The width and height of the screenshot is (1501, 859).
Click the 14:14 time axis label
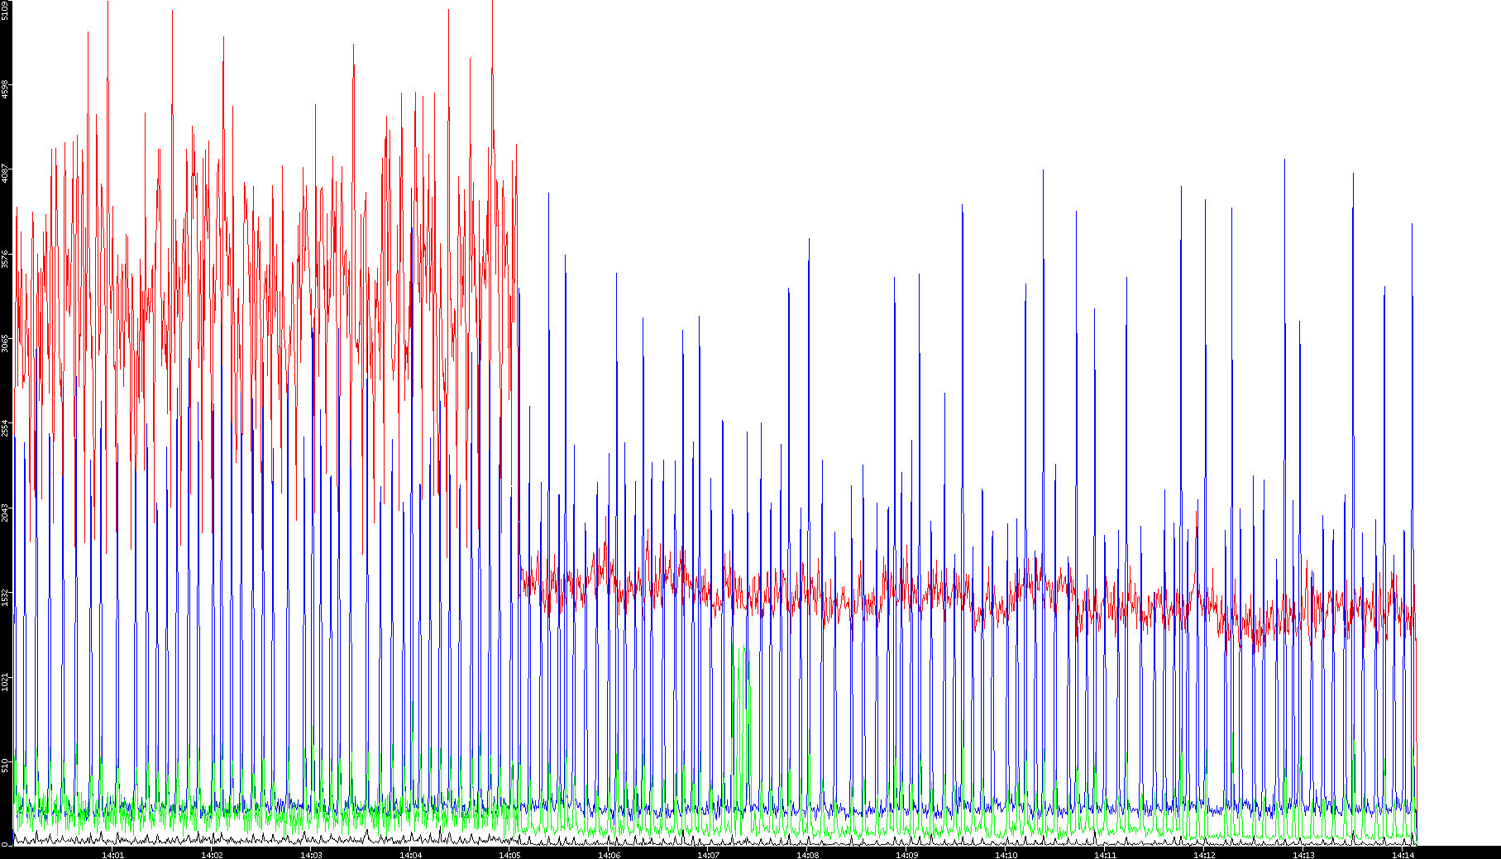pyautogui.click(x=1403, y=855)
